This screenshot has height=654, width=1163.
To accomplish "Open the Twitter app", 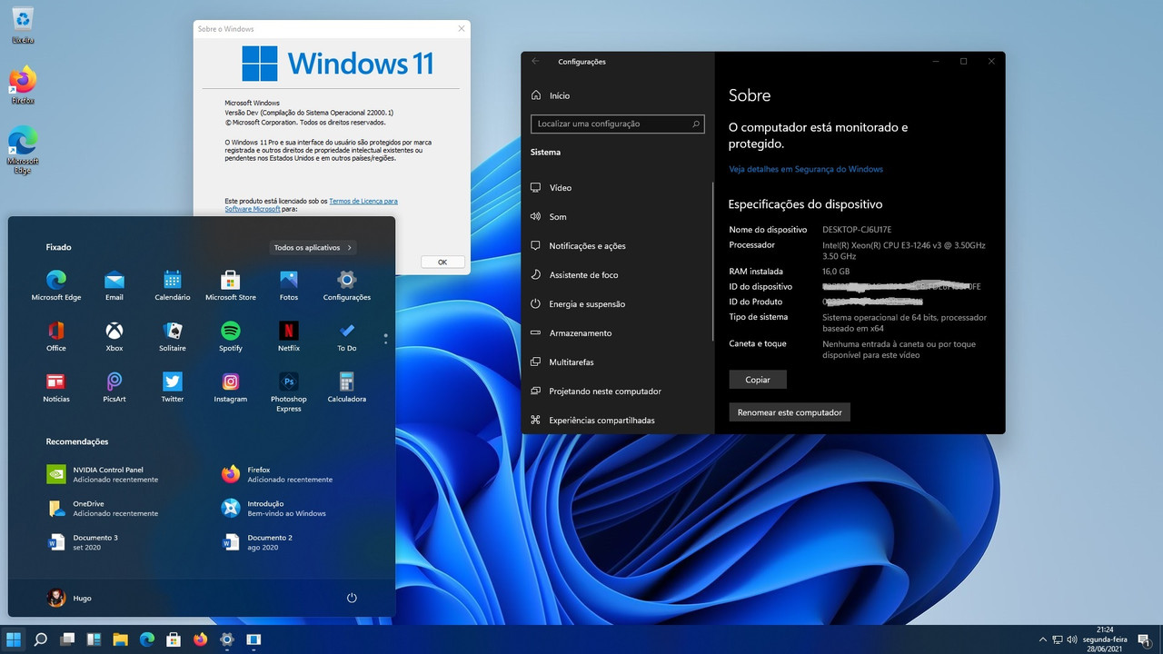I will (173, 387).
